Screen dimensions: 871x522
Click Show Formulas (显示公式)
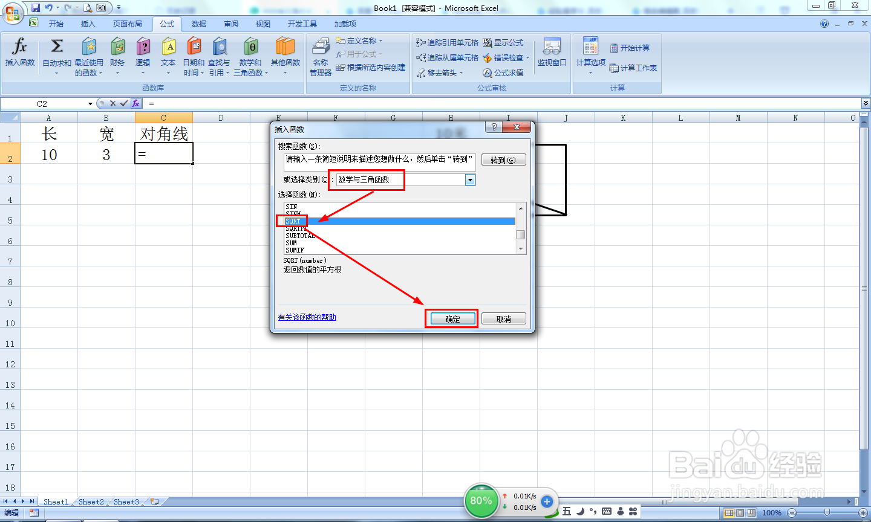pyautogui.click(x=503, y=42)
